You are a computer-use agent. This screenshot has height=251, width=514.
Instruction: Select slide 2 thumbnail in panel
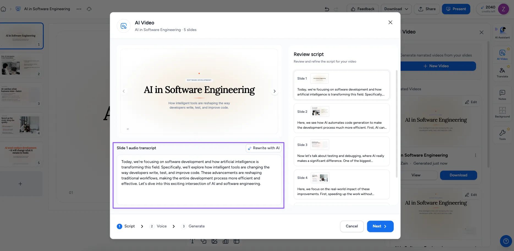click(x=21, y=66)
